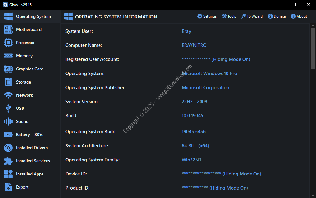The width and height of the screenshot is (316, 198).
Task: Select the Sound waveform icon
Action: tap(8, 121)
